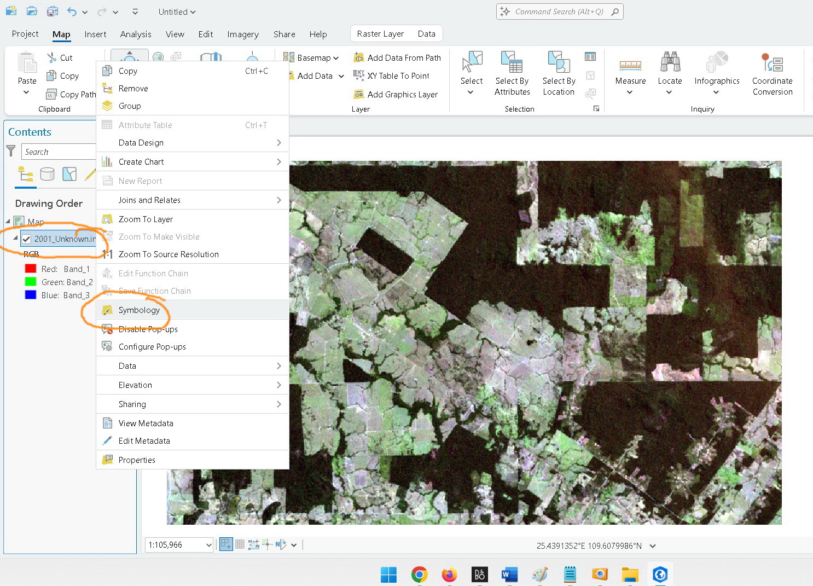This screenshot has width=813, height=586.
Task: Click the Add Data From Path tool
Action: [x=398, y=57]
